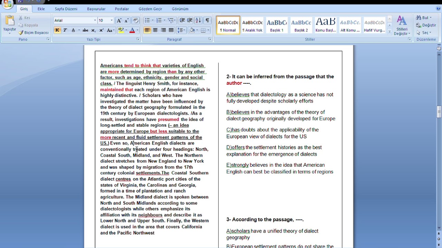442x248 pixels.
Task: Apply the Aralık Yok style
Action: tap(252, 25)
